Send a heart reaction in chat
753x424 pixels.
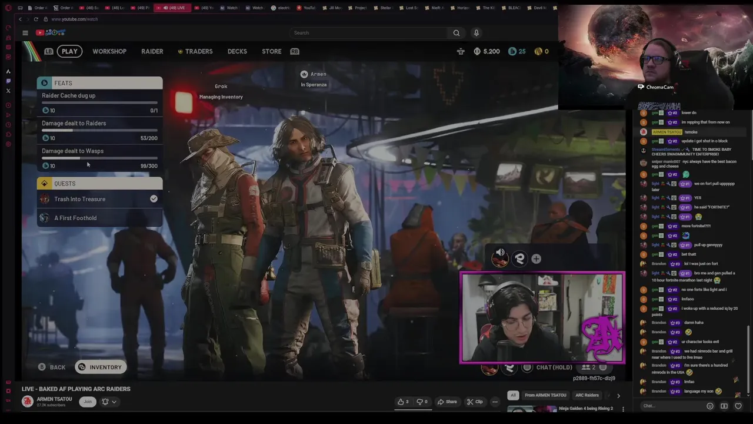click(738, 406)
